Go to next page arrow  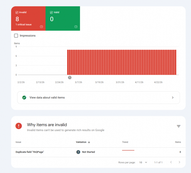click(179, 162)
